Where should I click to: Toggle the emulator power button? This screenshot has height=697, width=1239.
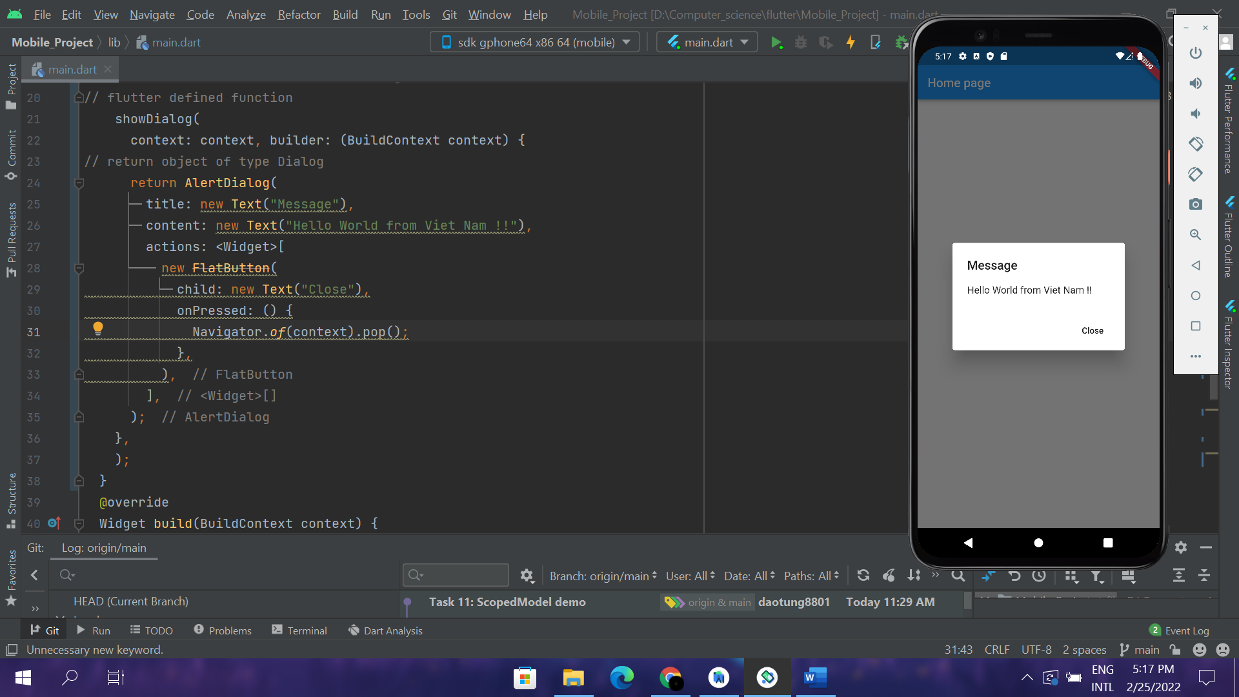[1196, 54]
